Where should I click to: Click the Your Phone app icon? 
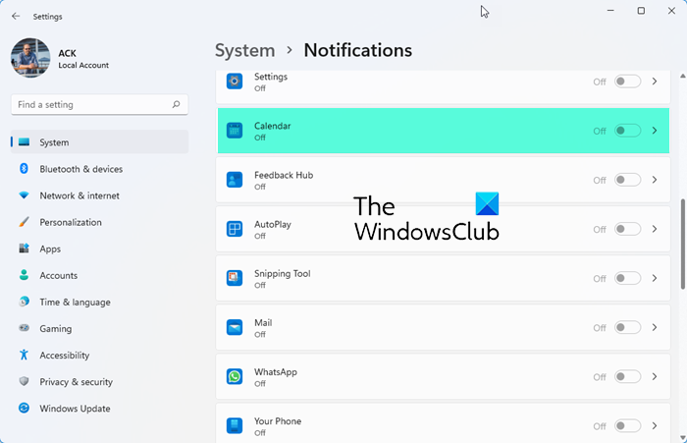235,425
